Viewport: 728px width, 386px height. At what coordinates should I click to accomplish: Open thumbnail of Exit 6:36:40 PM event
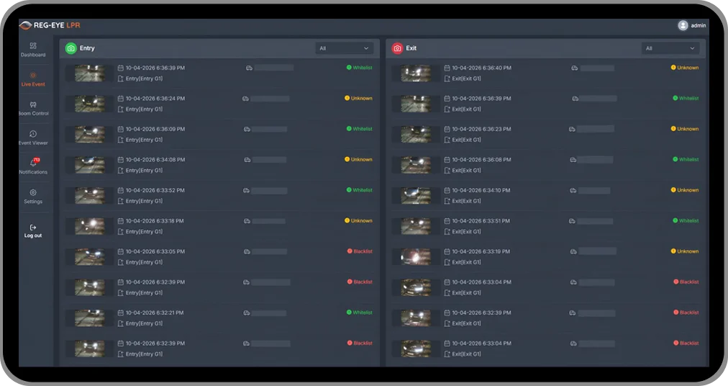(416, 73)
